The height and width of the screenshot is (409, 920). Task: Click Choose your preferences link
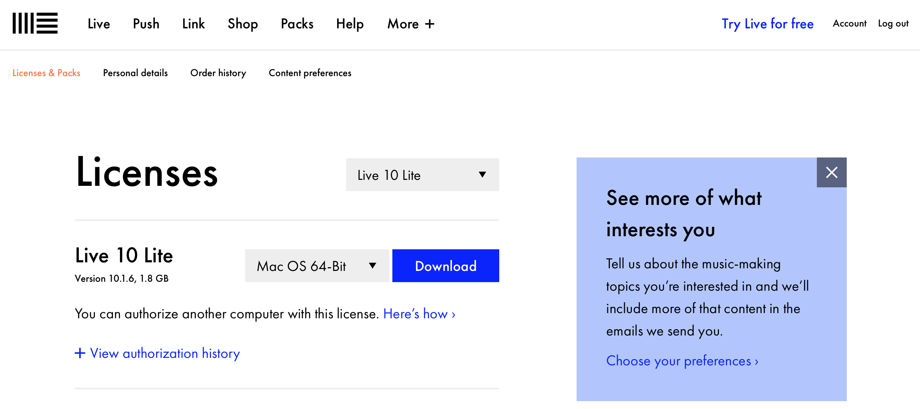682,361
